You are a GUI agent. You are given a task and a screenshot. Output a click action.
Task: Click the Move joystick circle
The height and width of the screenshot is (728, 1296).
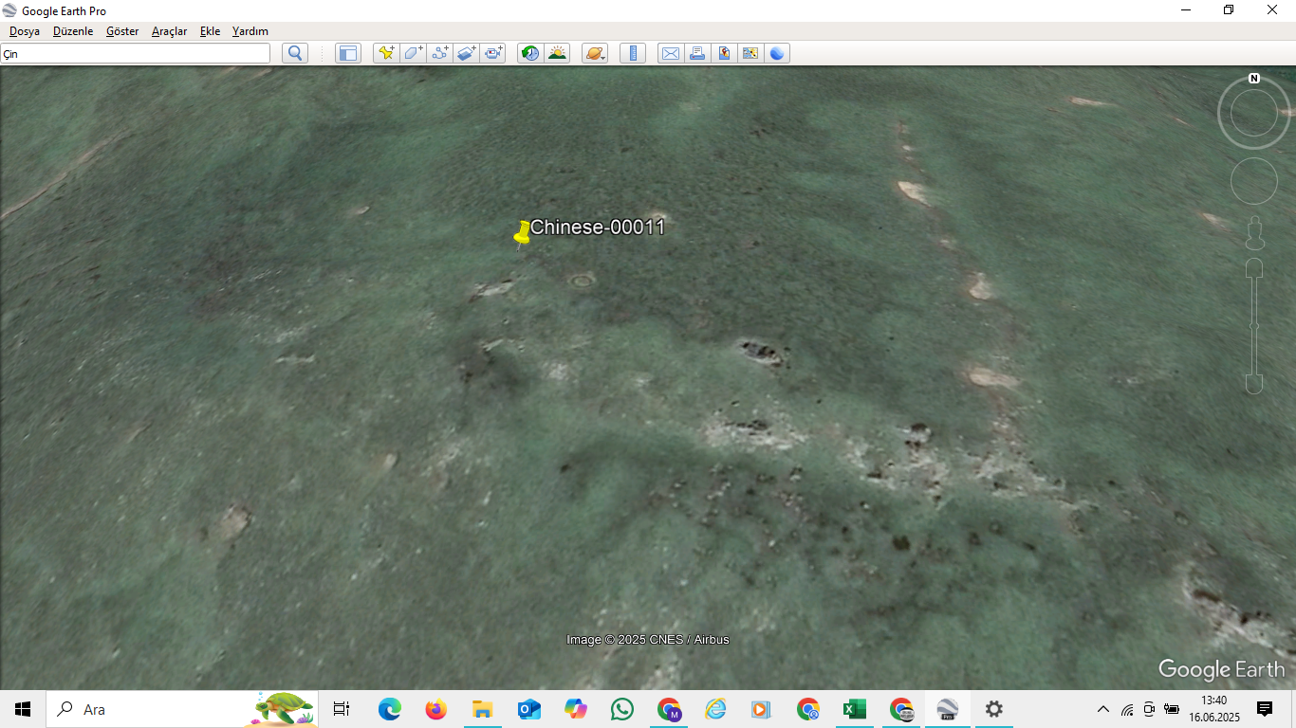1254,181
